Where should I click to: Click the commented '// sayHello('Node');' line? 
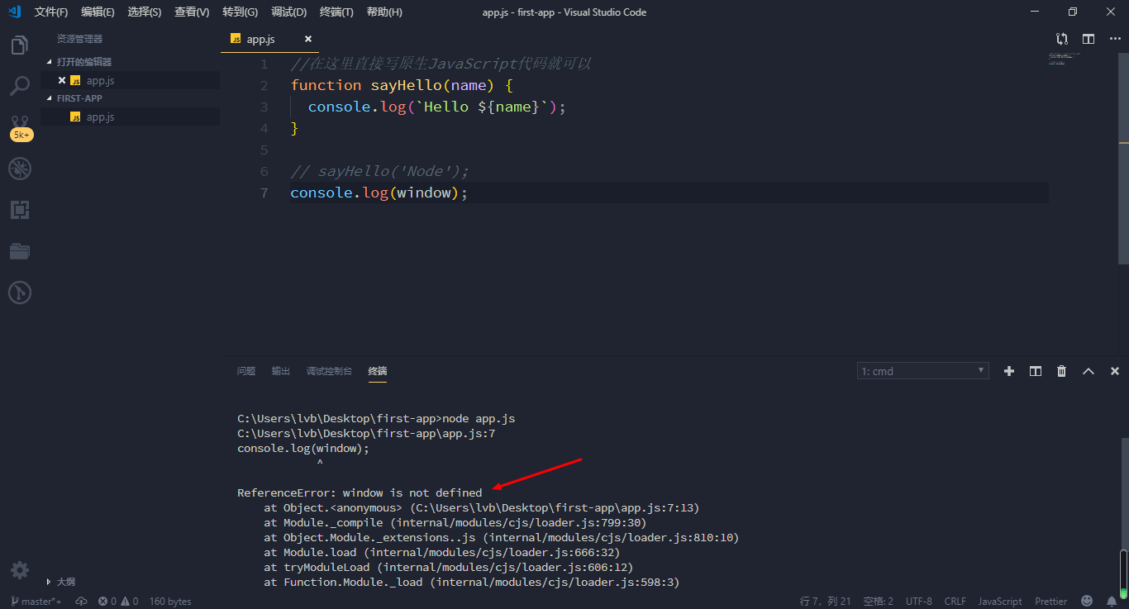click(380, 171)
